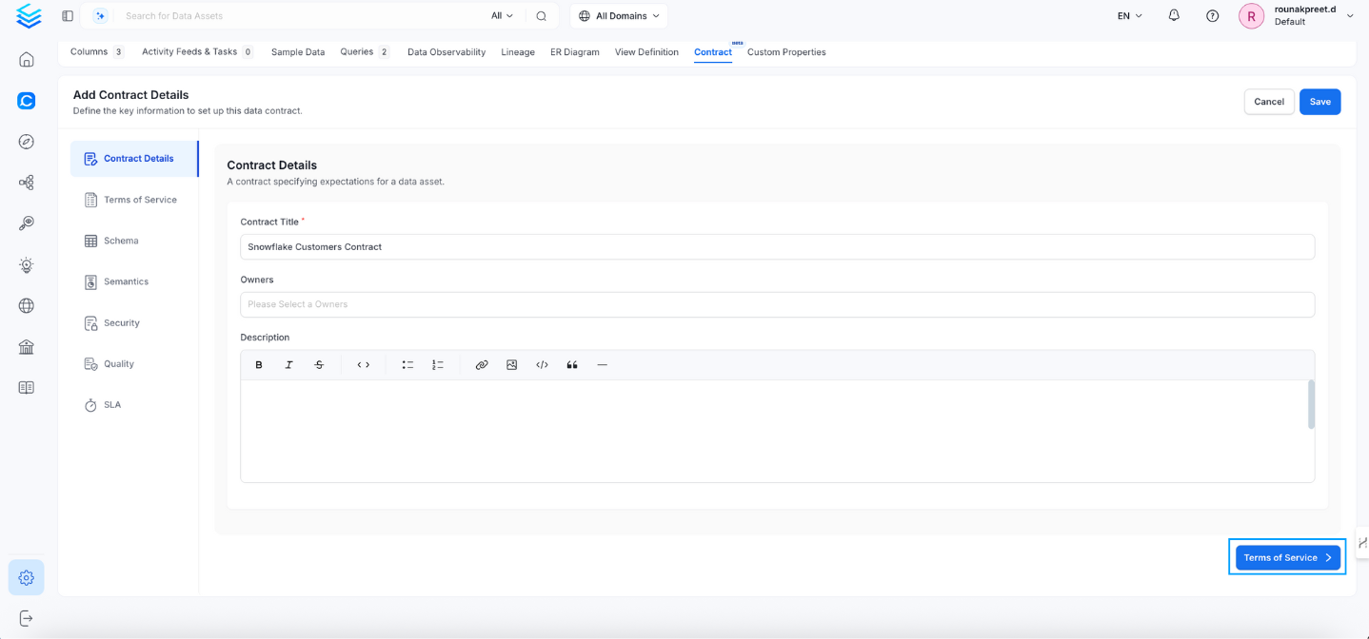The image size is (1369, 639).
Task: Open the Settings gear in the sidebar
Action: 26,577
